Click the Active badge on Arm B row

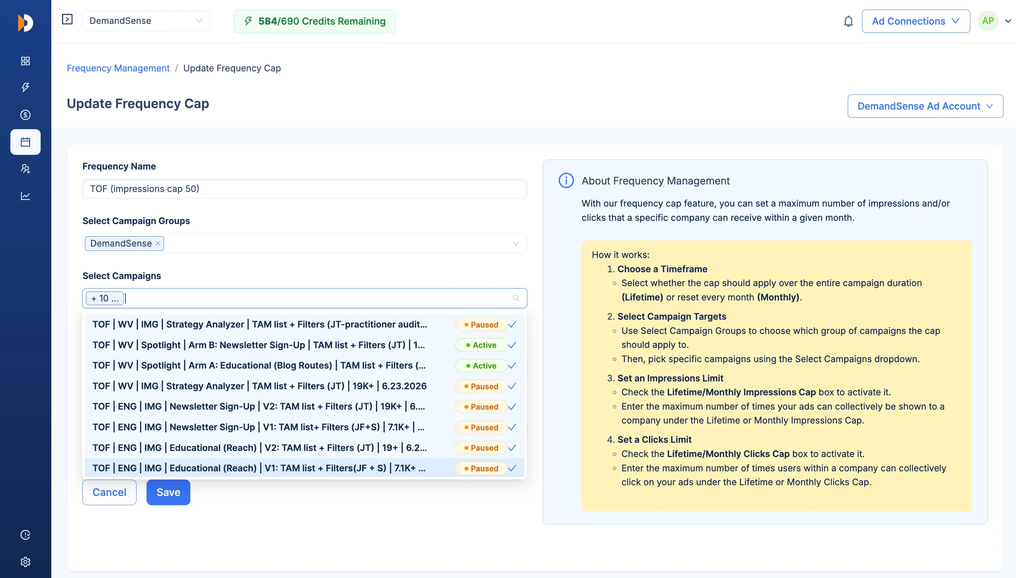(481, 345)
